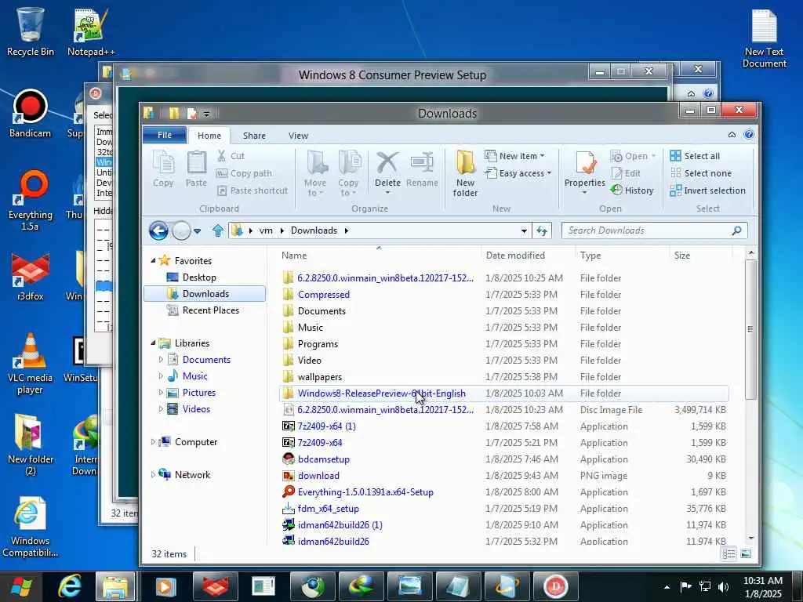This screenshot has width=803, height=602.
Task: Click the Windows Start button
Action: (21, 587)
